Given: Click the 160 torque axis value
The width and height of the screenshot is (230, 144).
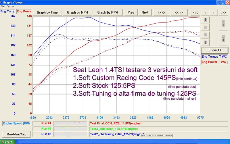Looking at the screenshot, I should [x=13, y=55].
